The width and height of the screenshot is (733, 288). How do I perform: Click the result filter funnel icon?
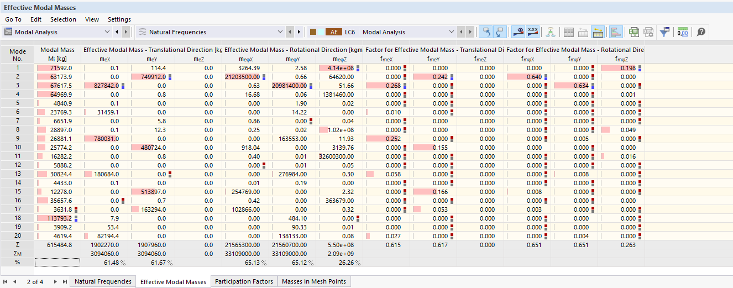(x=665, y=32)
